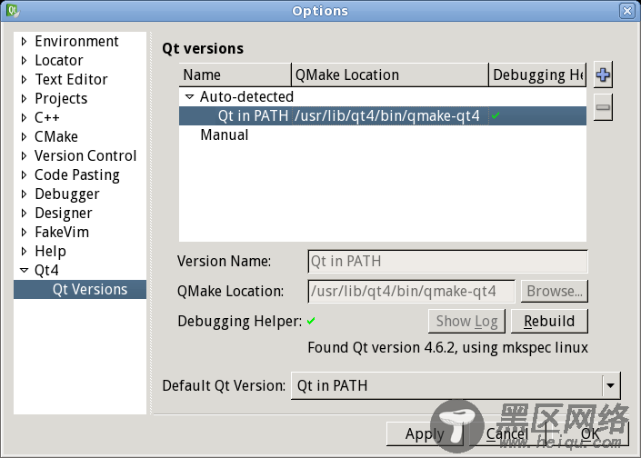Confirm with the OK button

tap(590, 433)
